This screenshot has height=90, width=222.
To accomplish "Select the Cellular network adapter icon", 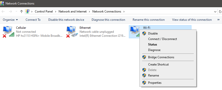I will click(x=9, y=32).
